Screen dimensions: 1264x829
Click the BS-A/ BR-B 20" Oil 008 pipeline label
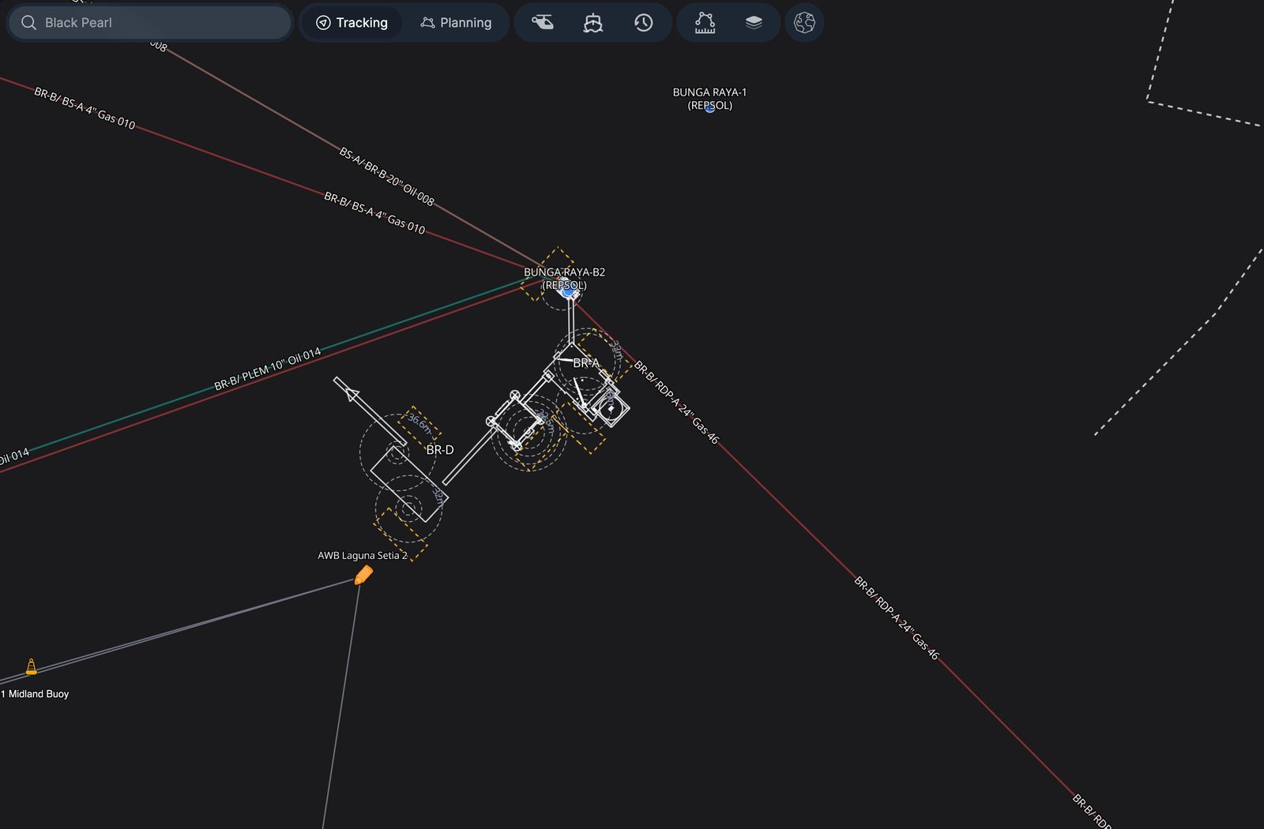pos(387,176)
